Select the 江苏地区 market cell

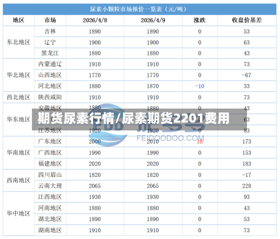pos(50,130)
